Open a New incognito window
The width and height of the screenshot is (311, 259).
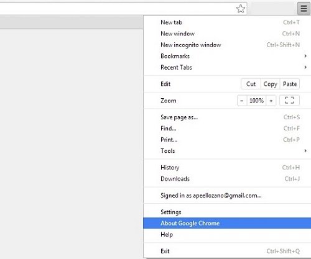click(x=227, y=45)
